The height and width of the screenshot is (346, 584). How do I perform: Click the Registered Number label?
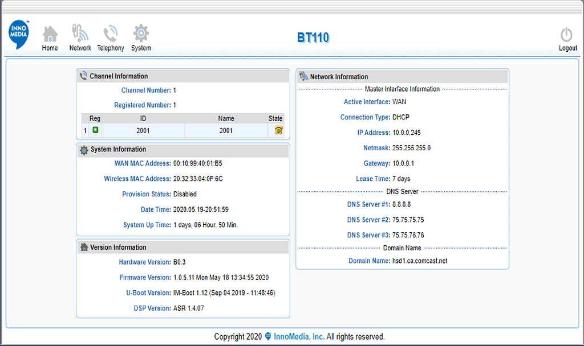point(143,105)
